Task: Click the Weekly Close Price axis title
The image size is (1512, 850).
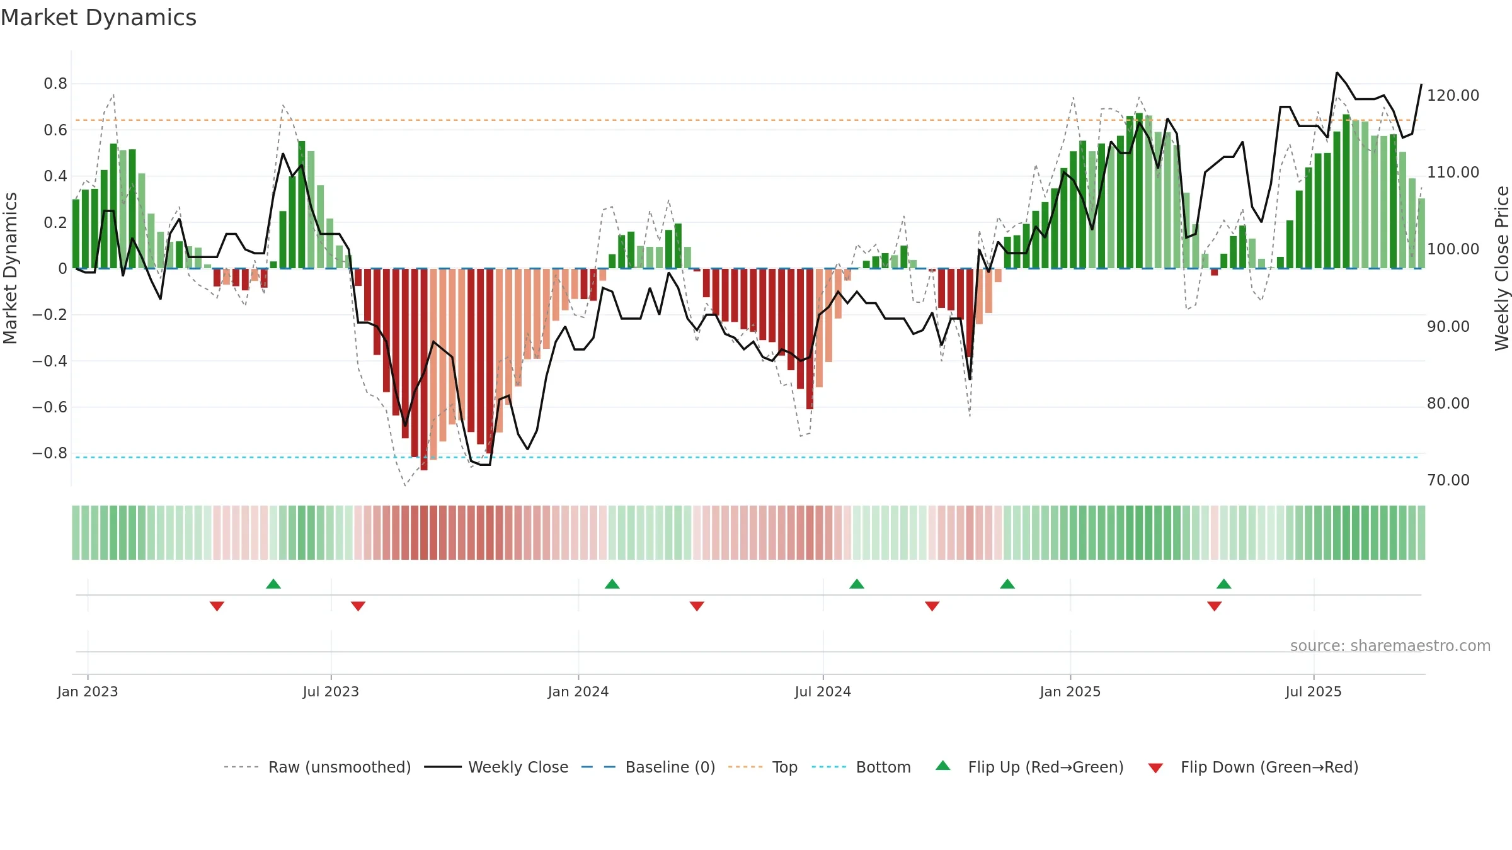Action: [1502, 268]
